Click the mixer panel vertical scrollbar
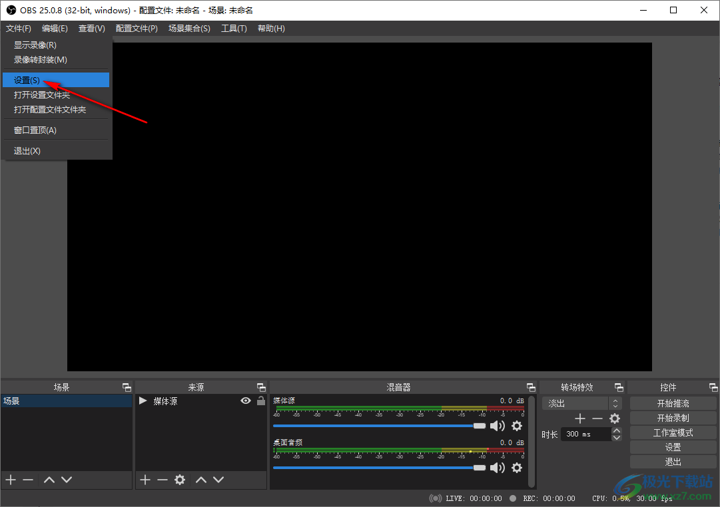This screenshot has height=507, width=720. point(532,441)
